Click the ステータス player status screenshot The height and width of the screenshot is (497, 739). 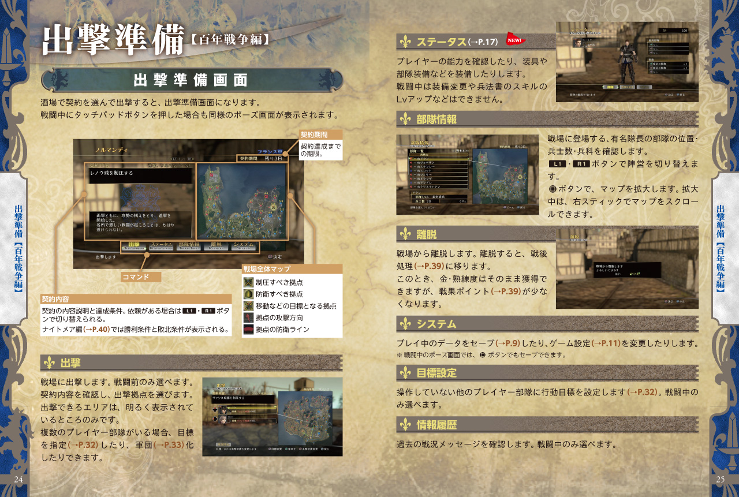(x=627, y=62)
